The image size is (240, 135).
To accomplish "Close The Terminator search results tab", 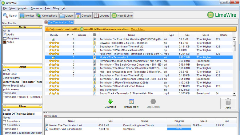I will click(46, 22).
